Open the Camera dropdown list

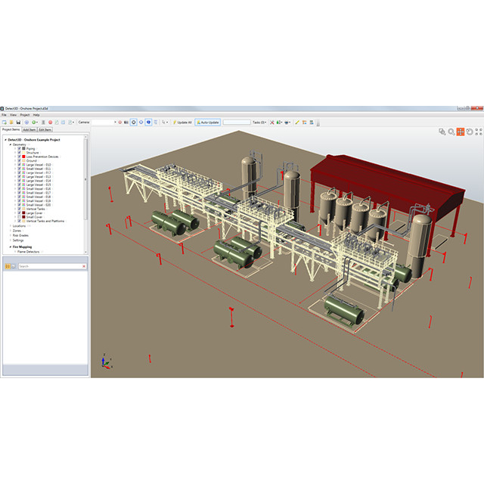coord(115,123)
